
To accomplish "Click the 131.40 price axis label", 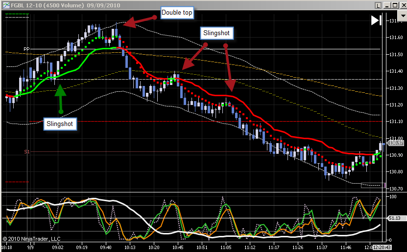I will pos(396,71).
